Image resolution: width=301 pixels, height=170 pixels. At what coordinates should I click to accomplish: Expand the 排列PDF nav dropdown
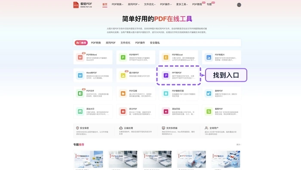point(134,4)
